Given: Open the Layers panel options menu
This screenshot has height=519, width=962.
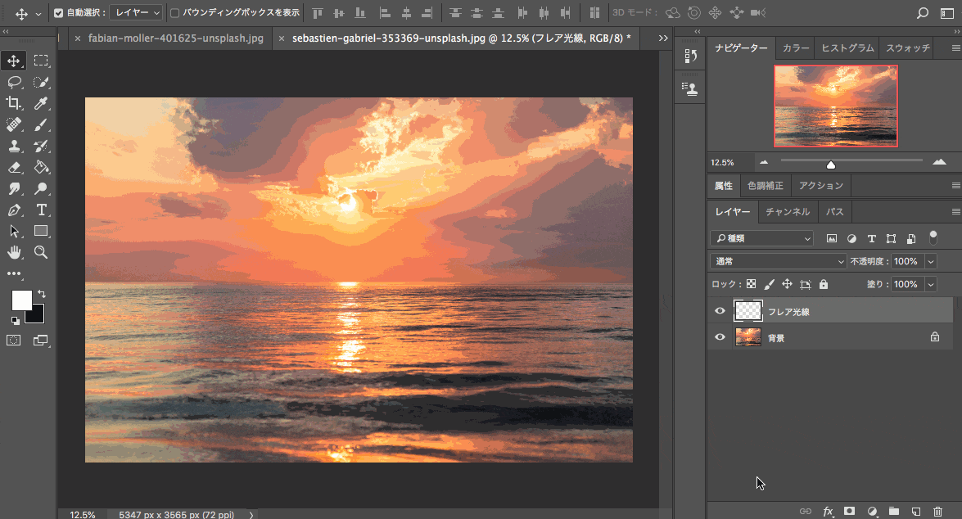Looking at the screenshot, I should 956,212.
